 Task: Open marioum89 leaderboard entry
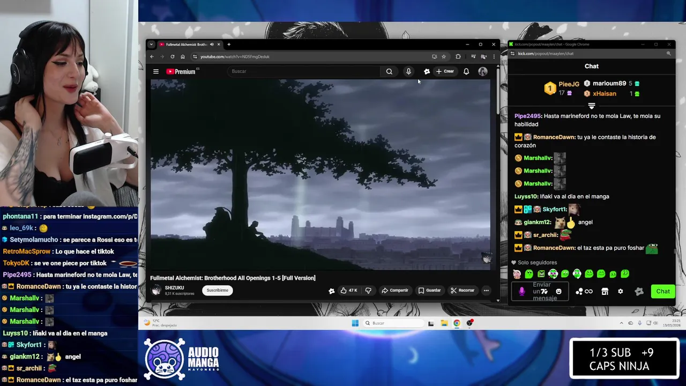(612, 84)
